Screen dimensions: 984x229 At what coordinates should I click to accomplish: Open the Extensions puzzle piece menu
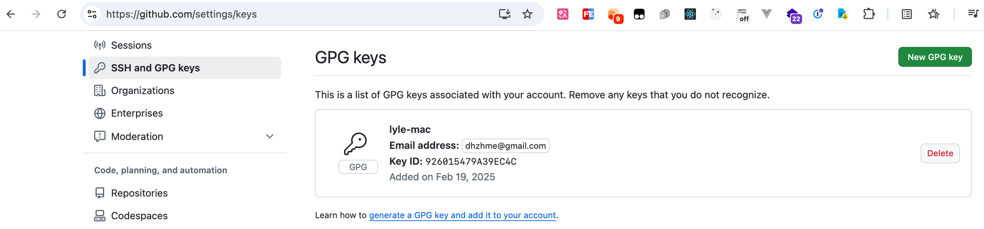pos(869,14)
